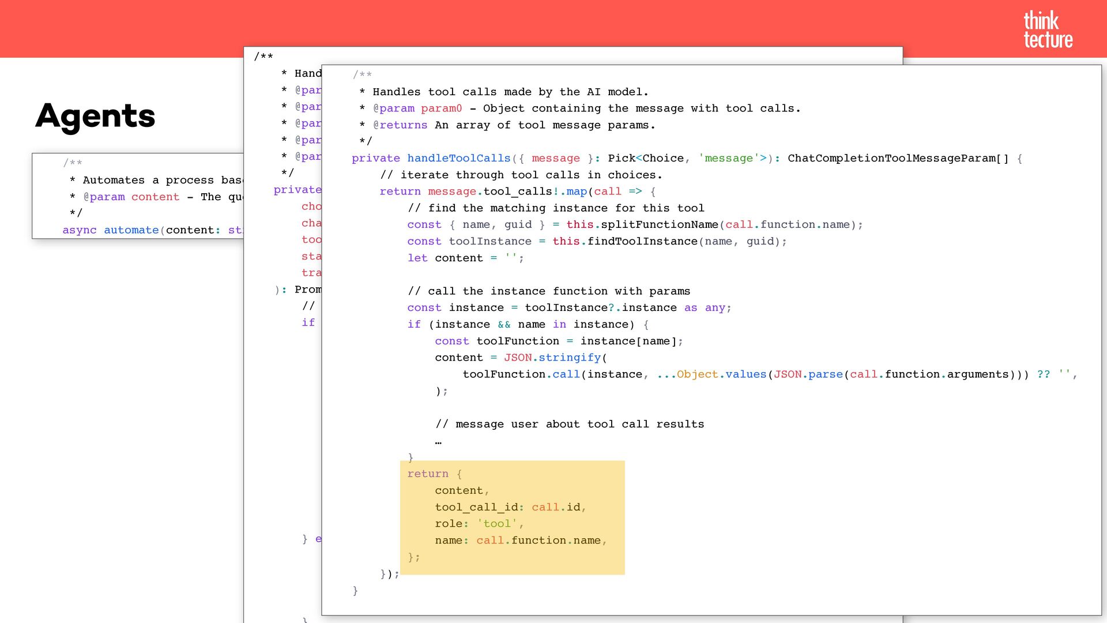Click the role 'tool' string value

pos(496,524)
